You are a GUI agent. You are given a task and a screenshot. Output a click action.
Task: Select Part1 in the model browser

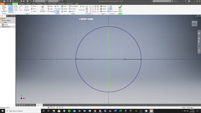[x=3, y=18]
